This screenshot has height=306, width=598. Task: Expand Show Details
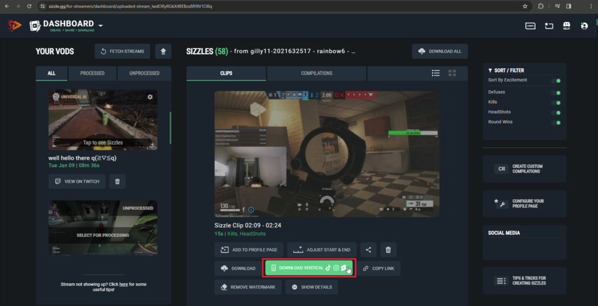pos(312,287)
